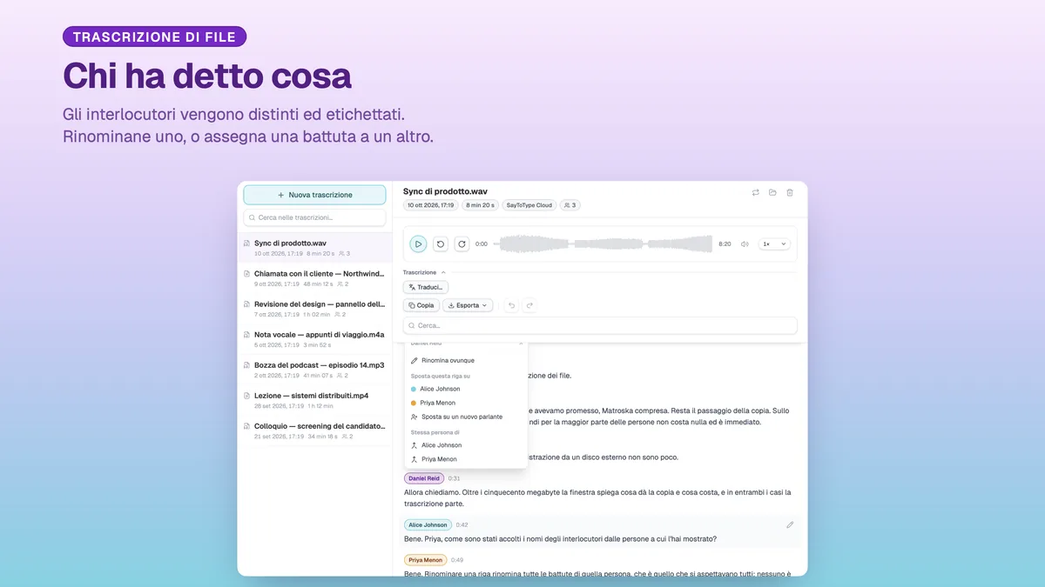Select Sync di prodotto.wav in list
This screenshot has height=587, width=1045.
(x=314, y=248)
